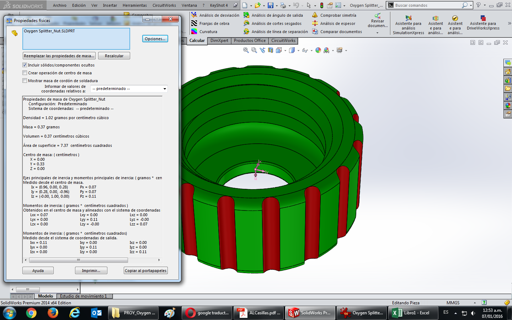Click the Rebuild traffic light icon
The width and height of the screenshot is (512, 320).
tap(322, 5)
